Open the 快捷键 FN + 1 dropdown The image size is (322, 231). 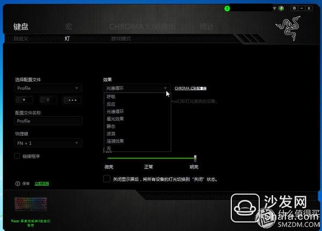[x=48, y=143]
